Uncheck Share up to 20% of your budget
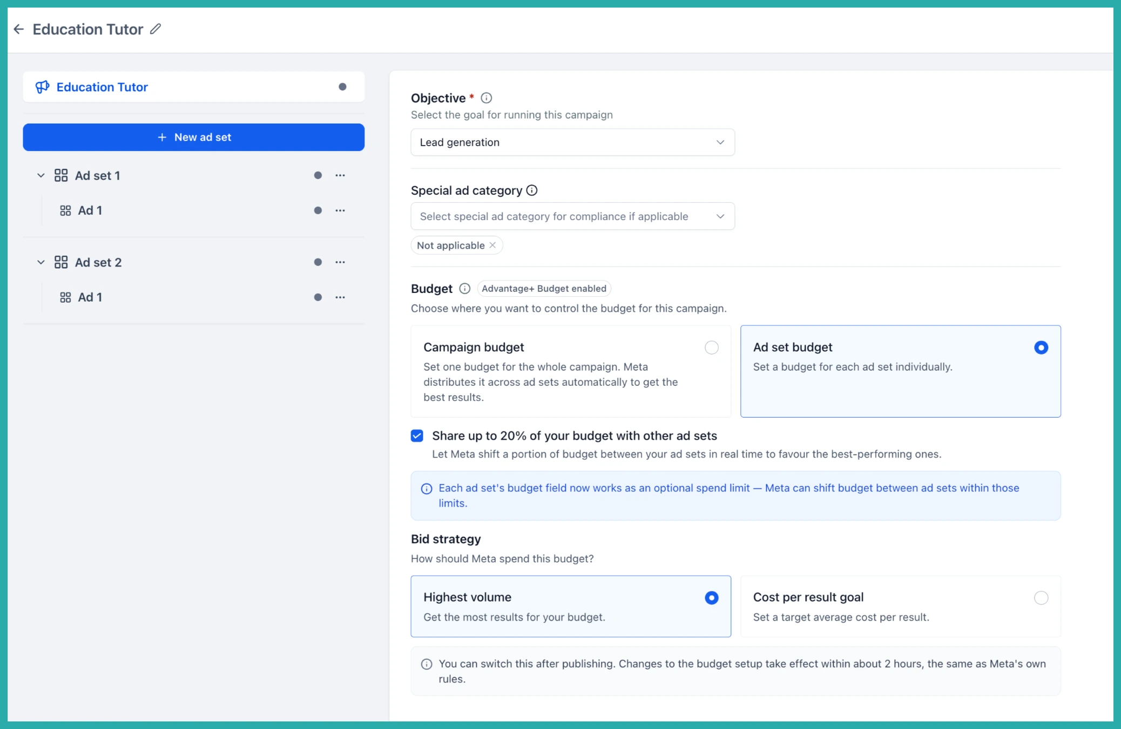The width and height of the screenshot is (1121, 729). click(417, 436)
